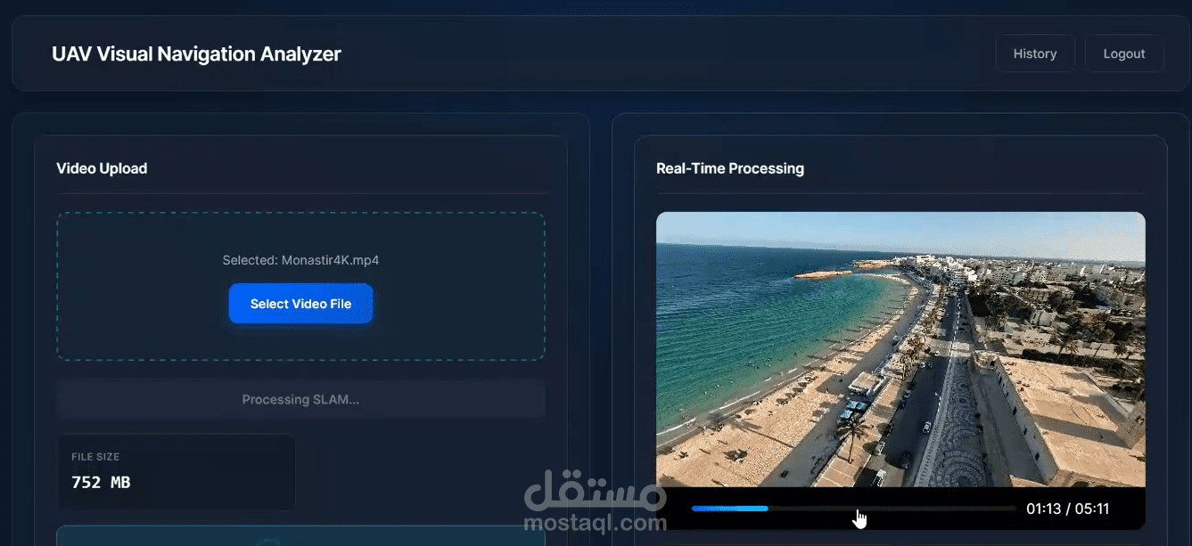Click the Logout button
The image size is (1192, 546).
[x=1123, y=53]
